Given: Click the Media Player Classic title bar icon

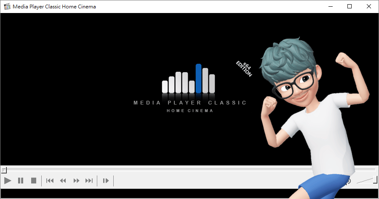Looking at the screenshot, I should (7, 6).
